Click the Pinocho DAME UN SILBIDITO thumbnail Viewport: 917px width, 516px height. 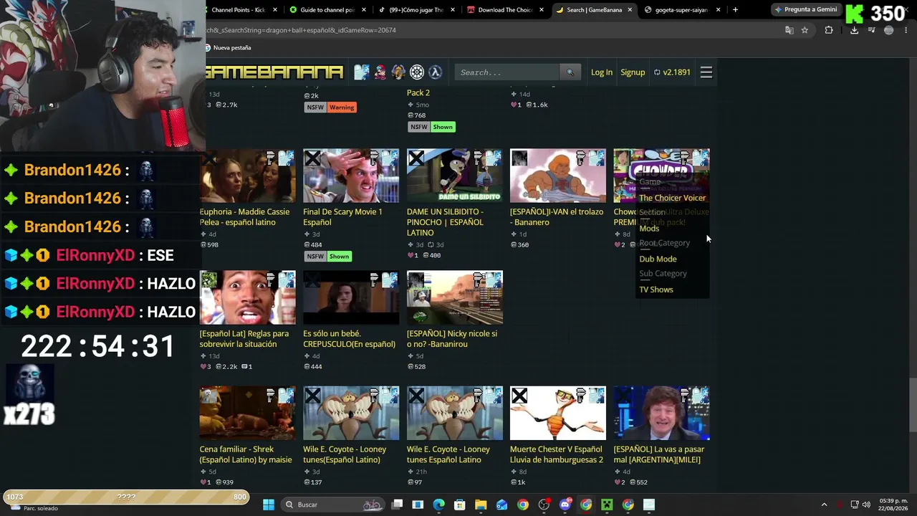click(455, 176)
